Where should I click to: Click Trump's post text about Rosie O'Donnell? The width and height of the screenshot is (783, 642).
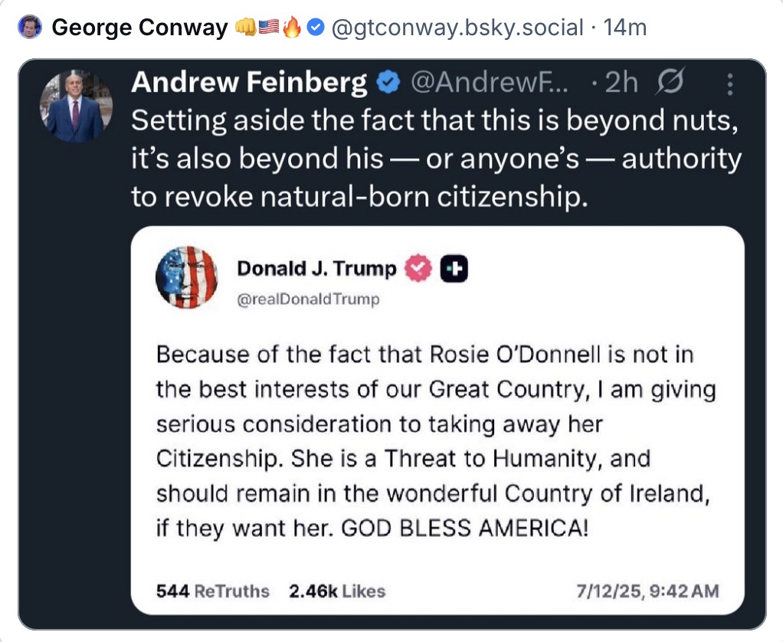[435, 441]
